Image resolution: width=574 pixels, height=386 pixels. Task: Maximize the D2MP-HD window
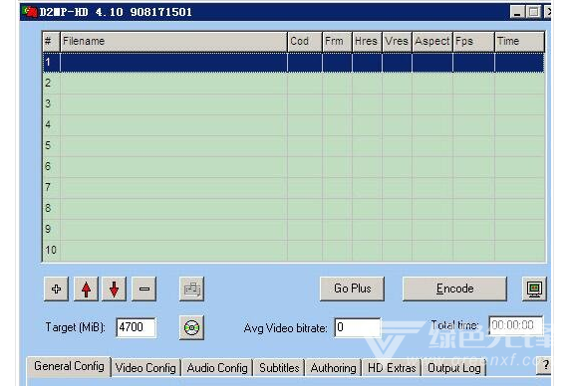533,12
